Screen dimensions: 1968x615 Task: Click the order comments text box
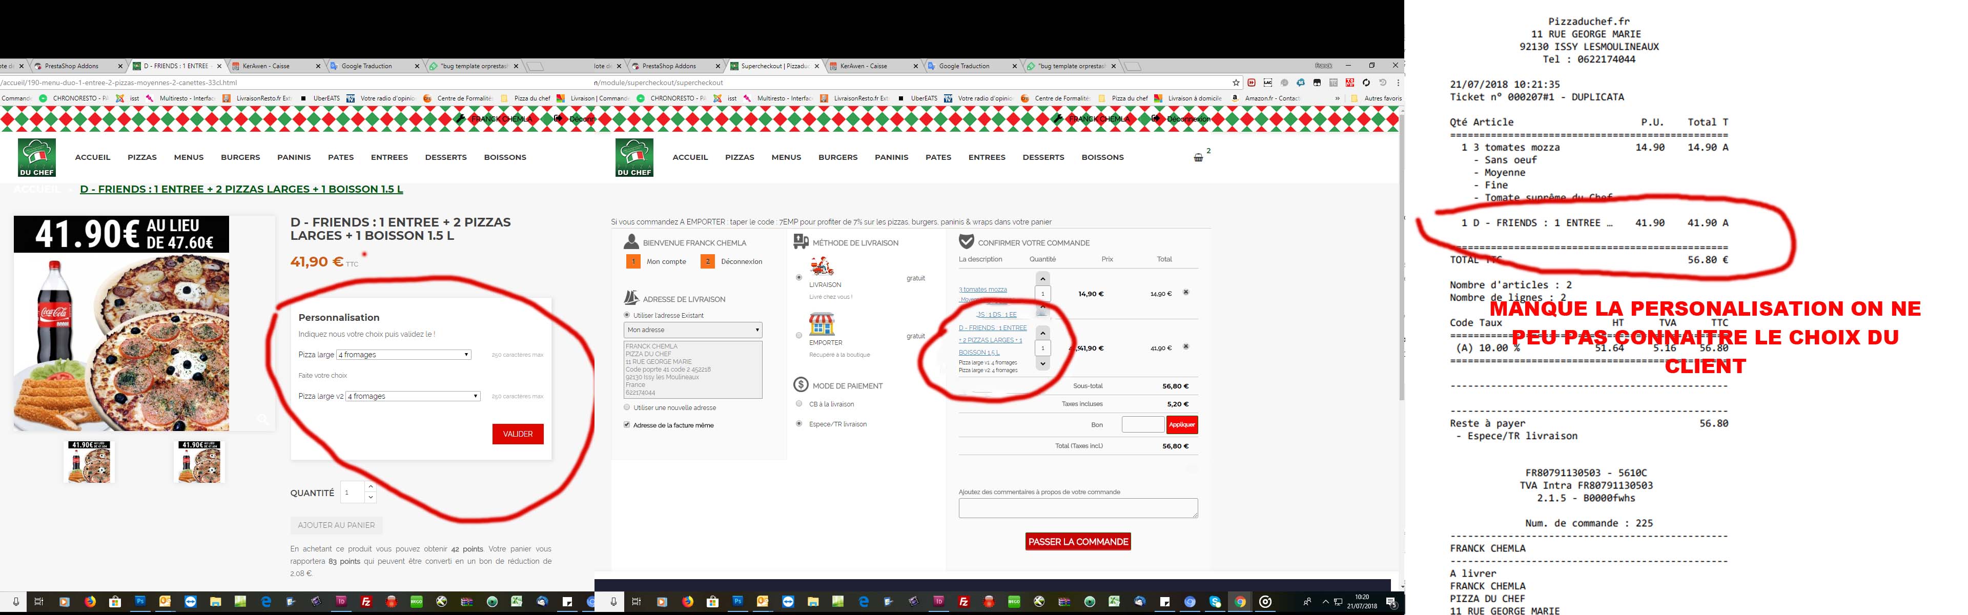click(x=1077, y=508)
